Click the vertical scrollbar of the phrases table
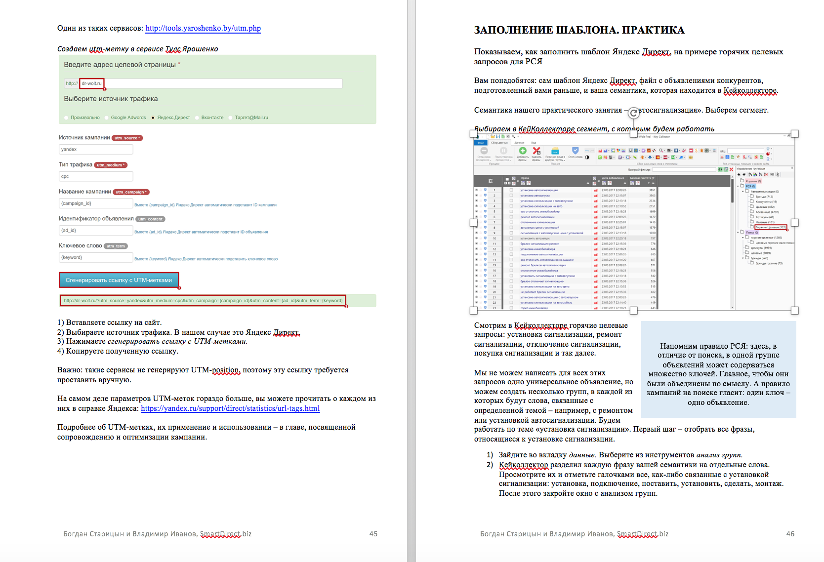 point(732,191)
